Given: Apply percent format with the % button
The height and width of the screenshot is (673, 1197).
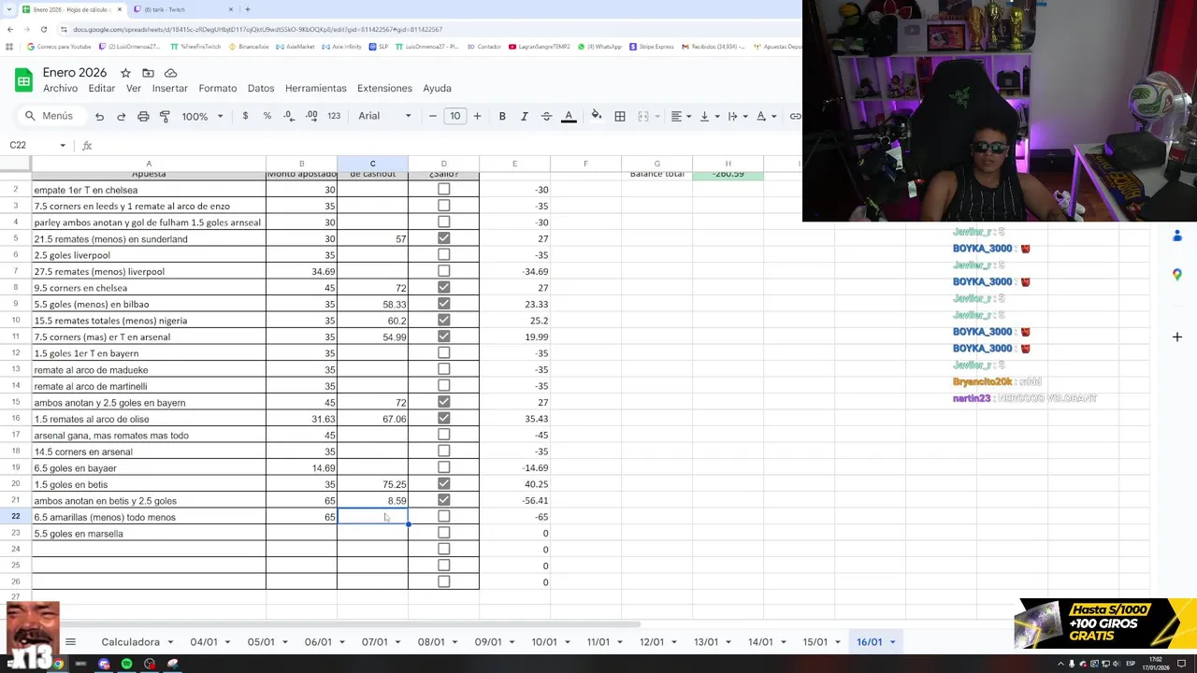Looking at the screenshot, I should click(x=267, y=116).
